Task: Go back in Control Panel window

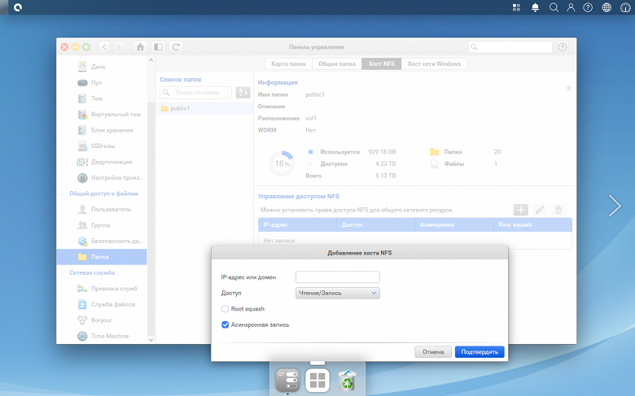Action: coord(104,47)
